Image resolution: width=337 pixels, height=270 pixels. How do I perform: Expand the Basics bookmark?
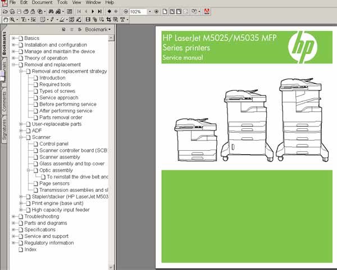13,38
